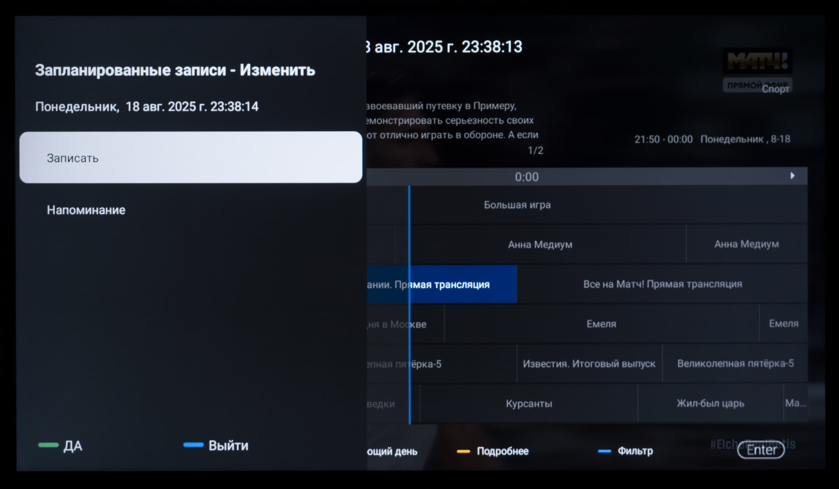
Task: Select the wide Емеля program cell
Action: [601, 324]
